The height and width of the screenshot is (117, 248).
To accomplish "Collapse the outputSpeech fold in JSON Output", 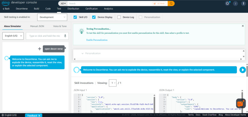I will 166,104.
